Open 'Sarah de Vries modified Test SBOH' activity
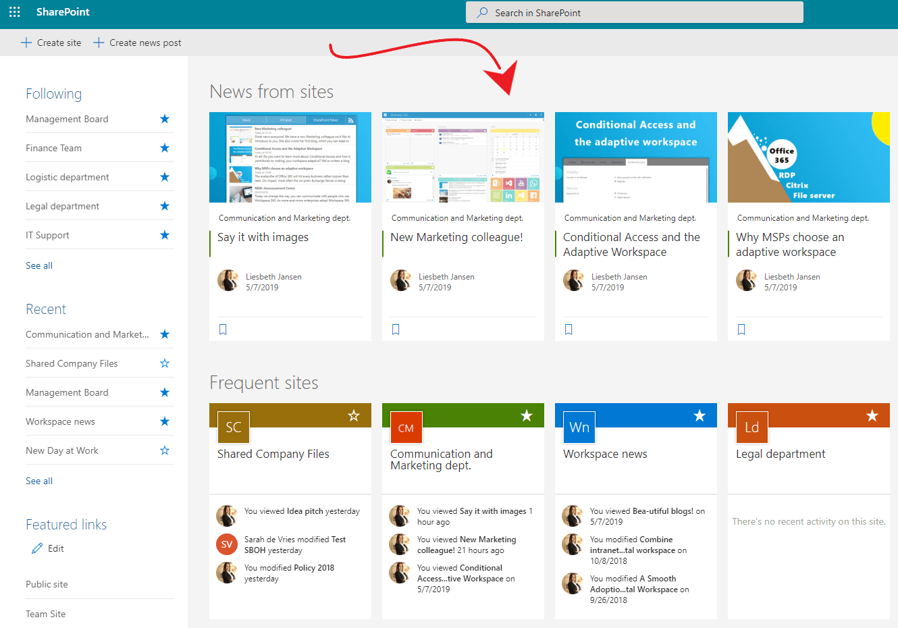 pyautogui.click(x=295, y=545)
